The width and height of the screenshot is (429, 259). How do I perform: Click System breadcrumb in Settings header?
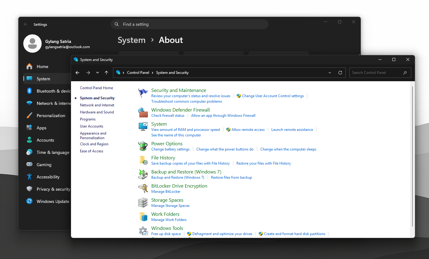pos(132,40)
